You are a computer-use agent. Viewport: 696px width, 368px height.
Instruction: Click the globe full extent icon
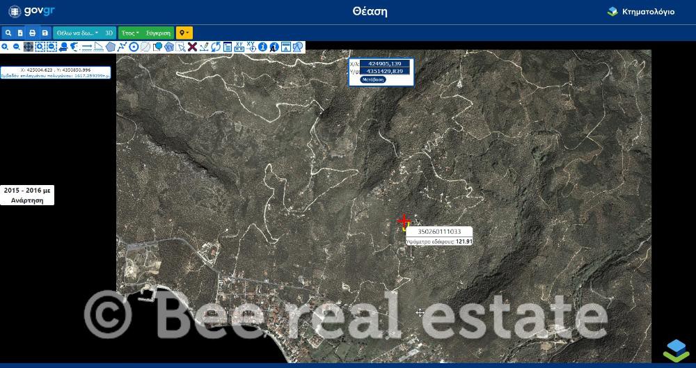click(x=74, y=47)
